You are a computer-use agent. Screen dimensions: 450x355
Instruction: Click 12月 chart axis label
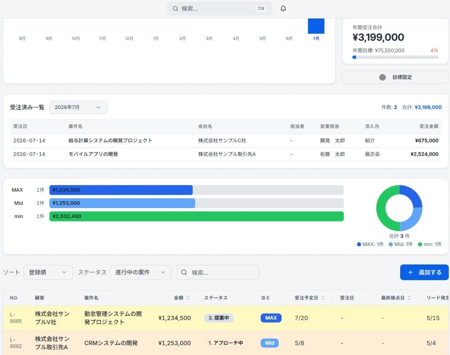[129, 39]
